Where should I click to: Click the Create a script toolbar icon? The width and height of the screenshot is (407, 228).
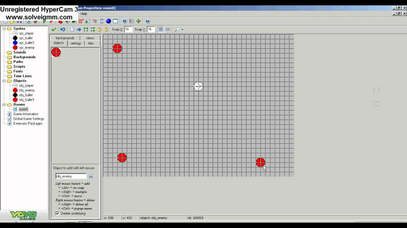pos(88,21)
